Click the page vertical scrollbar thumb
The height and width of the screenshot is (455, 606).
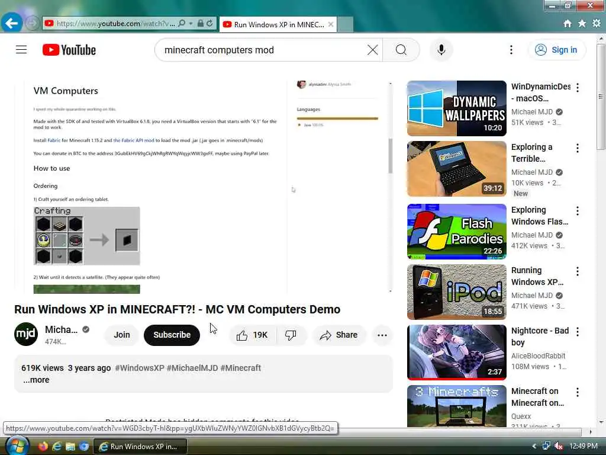click(601, 97)
